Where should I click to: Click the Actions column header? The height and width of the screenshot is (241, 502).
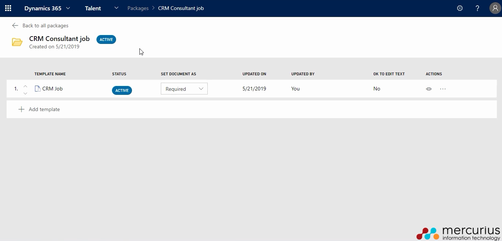(x=434, y=74)
